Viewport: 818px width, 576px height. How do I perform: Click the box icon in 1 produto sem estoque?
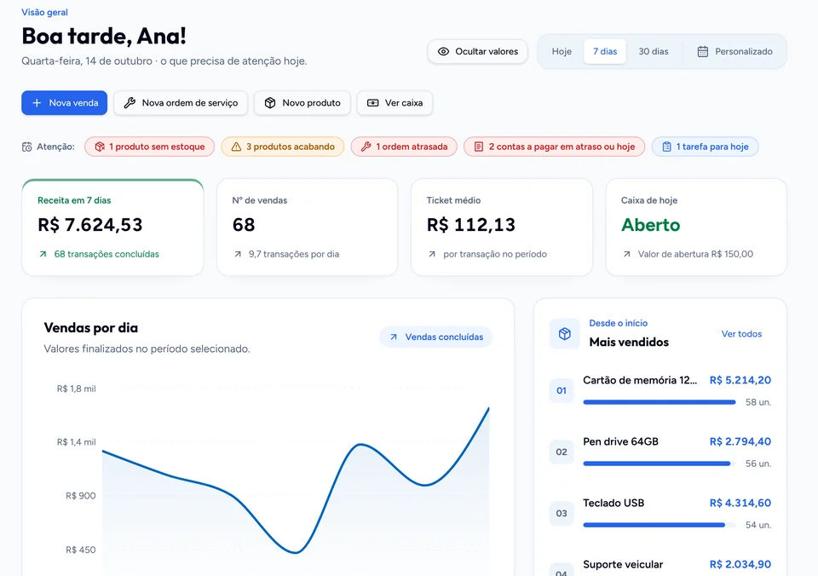pos(100,147)
